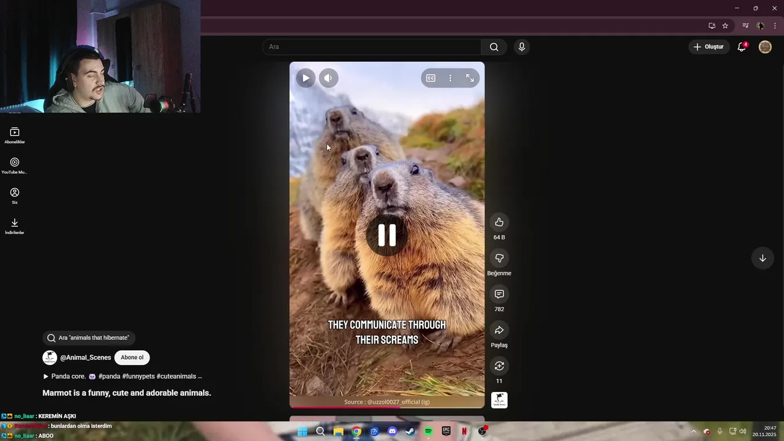Pause the video via center pause icon
This screenshot has width=784, height=441.
tap(386, 235)
